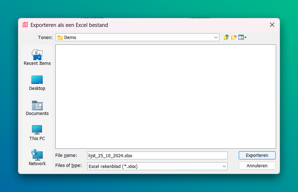Cancel with the Annuleren button
Image resolution: width=298 pixels, height=192 pixels.
[257, 166]
